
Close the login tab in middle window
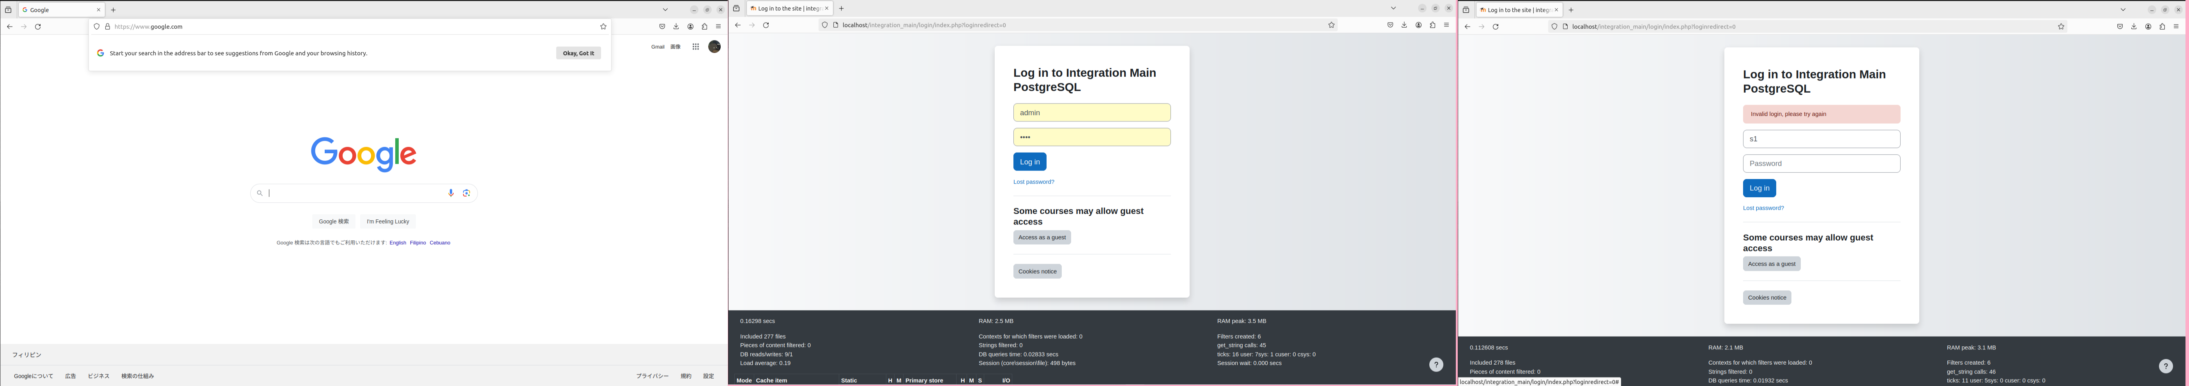coord(827,9)
